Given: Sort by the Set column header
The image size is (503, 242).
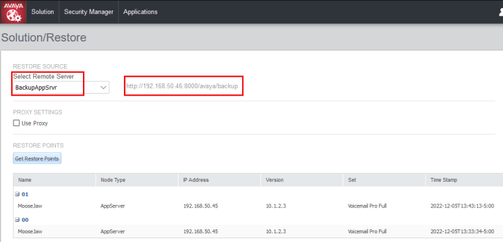Looking at the screenshot, I should [384, 180].
